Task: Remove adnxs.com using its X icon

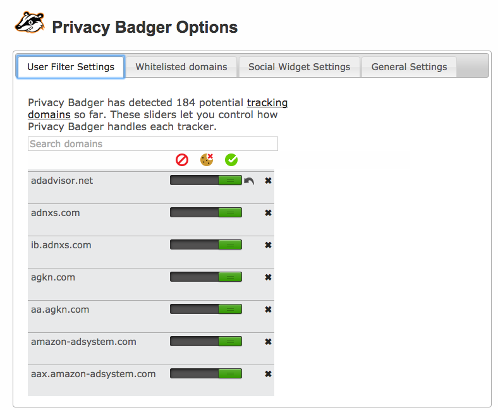Action: (x=268, y=213)
